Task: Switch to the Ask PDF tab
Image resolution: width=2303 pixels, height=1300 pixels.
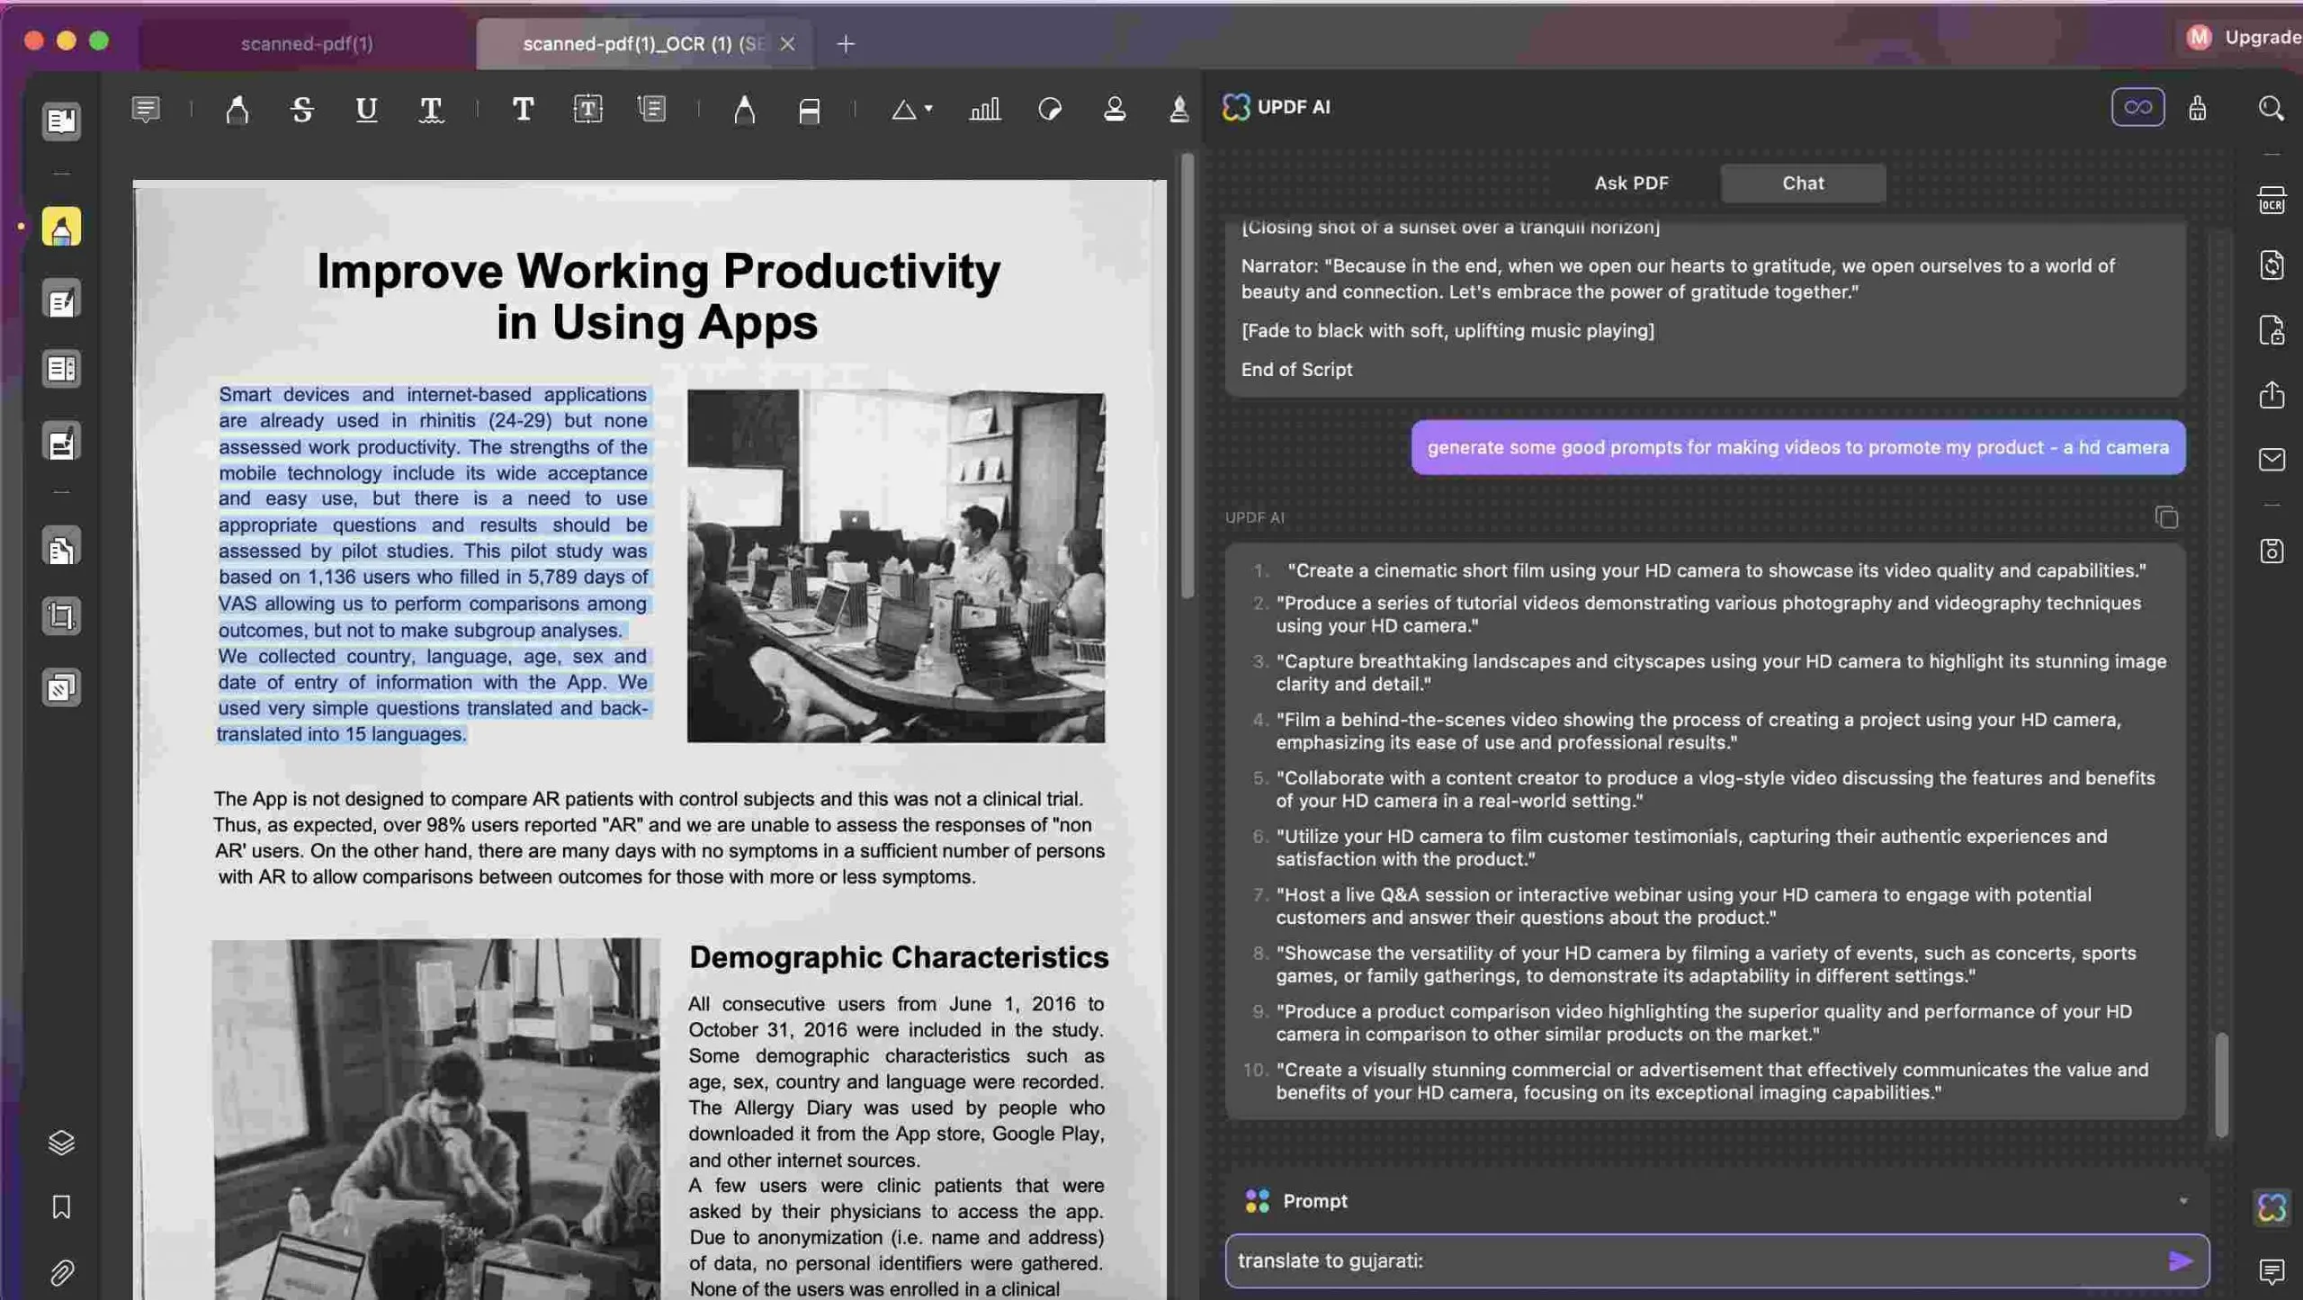Action: coord(1633,182)
